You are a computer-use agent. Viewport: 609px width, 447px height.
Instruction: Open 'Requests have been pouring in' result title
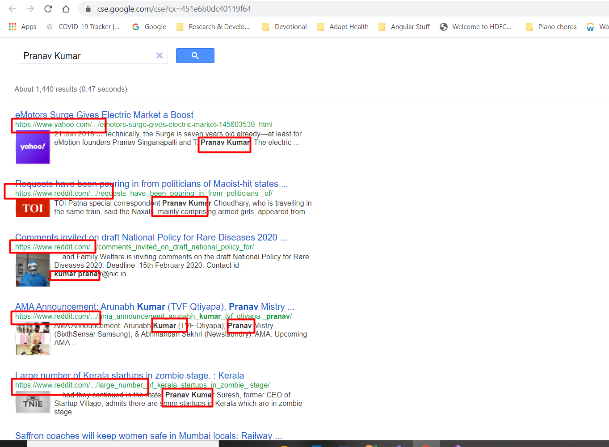click(151, 184)
